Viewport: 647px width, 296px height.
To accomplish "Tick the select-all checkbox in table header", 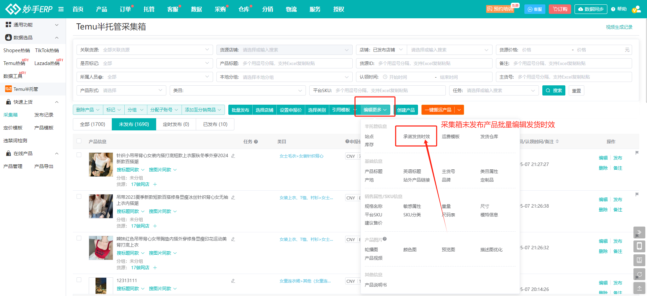I will [79, 141].
